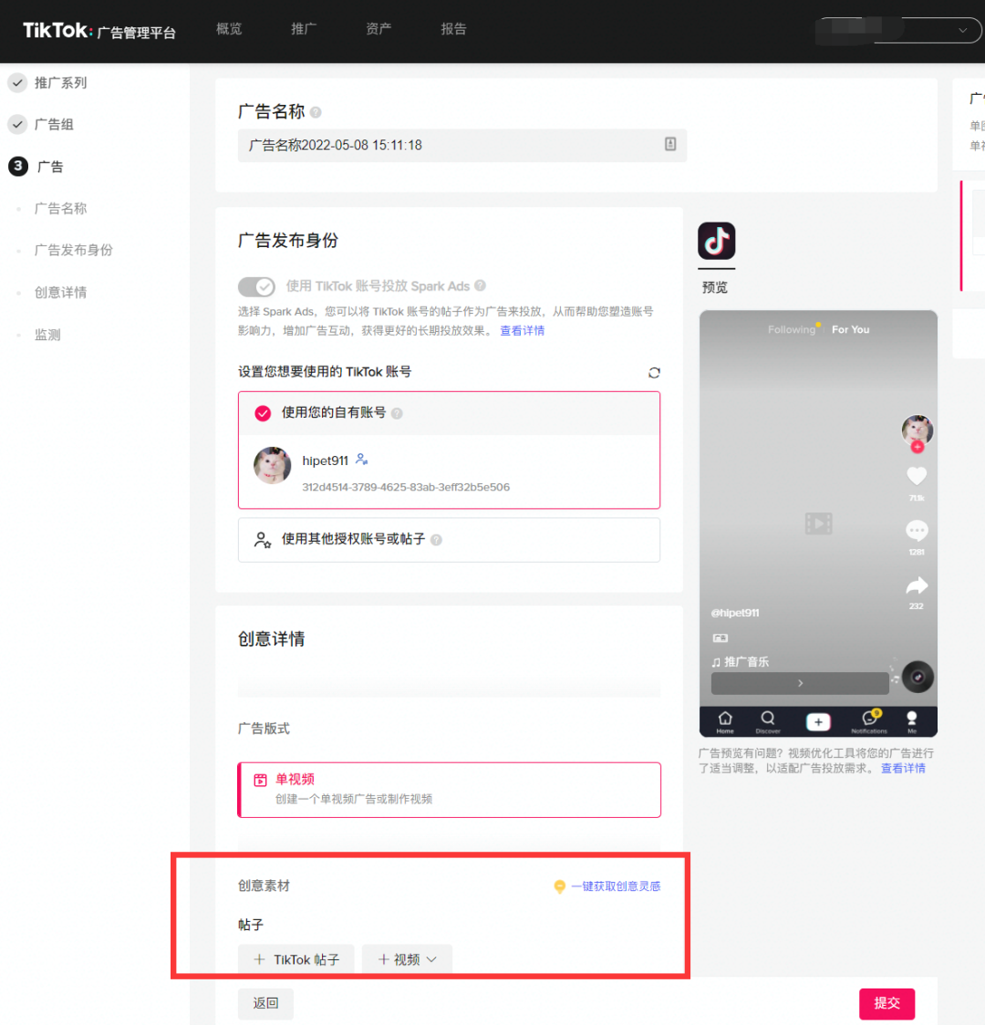Click the hipet911 account avatar
The image size is (985, 1025).
[x=272, y=465]
